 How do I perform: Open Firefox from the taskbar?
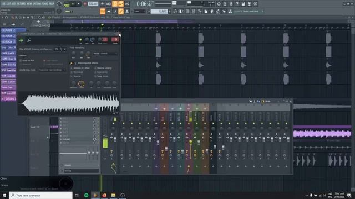[104, 195]
